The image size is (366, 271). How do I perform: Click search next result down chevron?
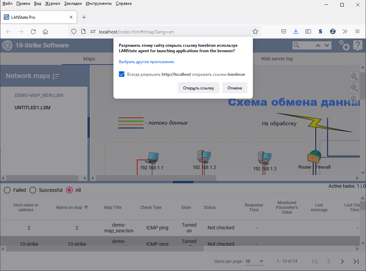[327, 45]
